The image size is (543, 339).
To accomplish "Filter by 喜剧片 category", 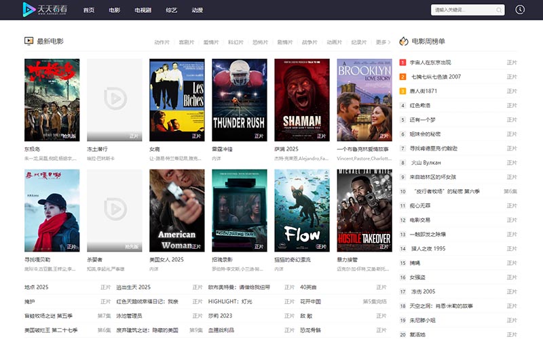I will point(186,42).
